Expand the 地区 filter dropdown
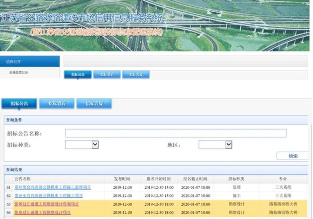 215,145
